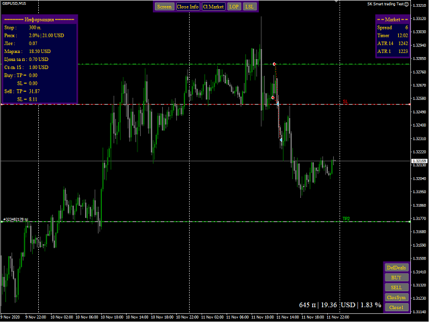This screenshot has width=429, height=322.
Task: Click the order label #323462178 tp
Action: (15, 219)
